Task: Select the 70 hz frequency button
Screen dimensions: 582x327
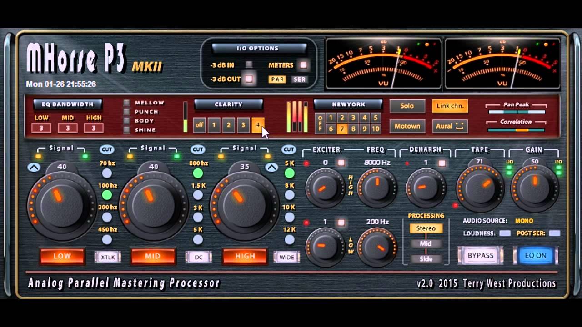Action: tap(107, 173)
